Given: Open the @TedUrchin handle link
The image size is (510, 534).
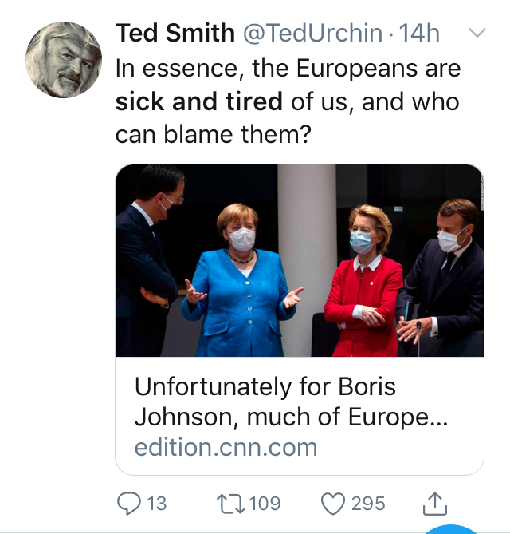Looking at the screenshot, I should (313, 33).
